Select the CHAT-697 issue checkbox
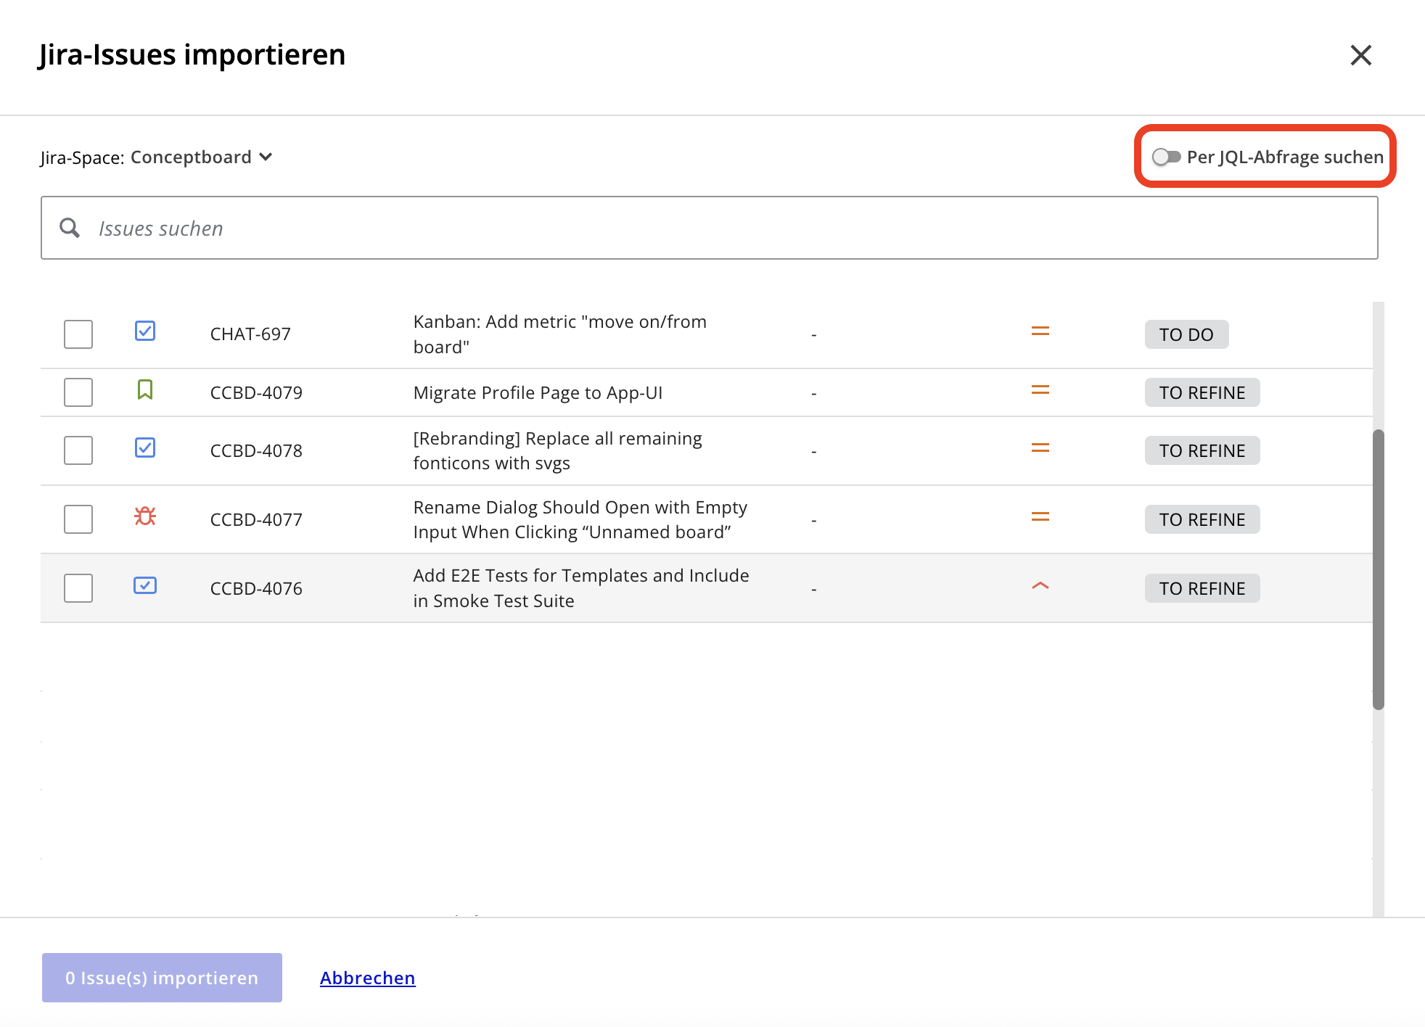Viewport: 1425px width, 1027px height. (x=78, y=334)
